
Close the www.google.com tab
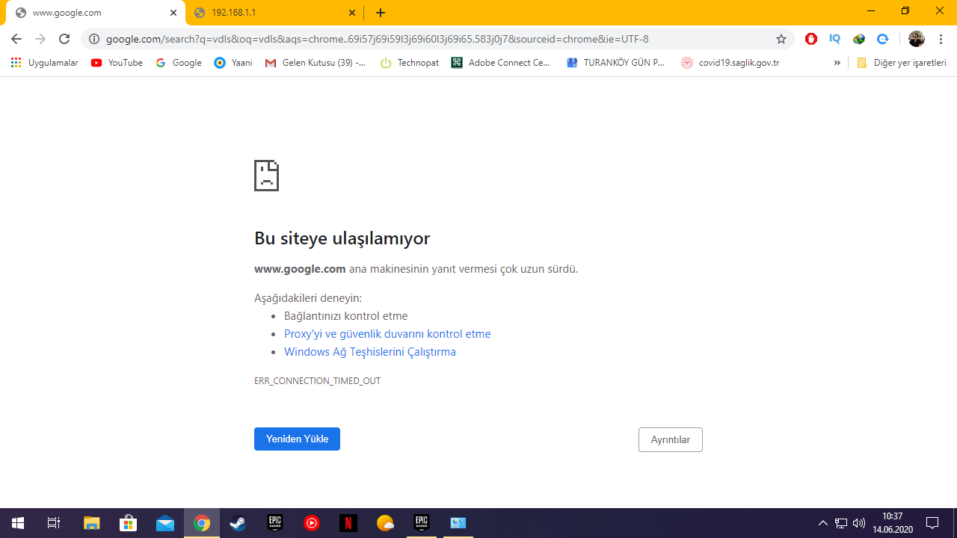[173, 13]
